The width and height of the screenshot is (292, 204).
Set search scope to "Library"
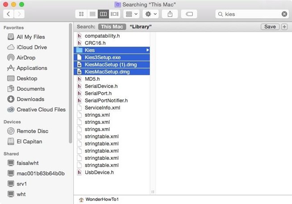(x=141, y=27)
